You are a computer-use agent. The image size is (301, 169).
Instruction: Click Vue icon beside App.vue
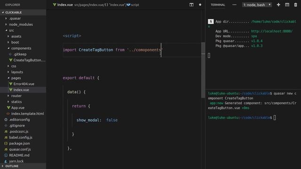(8, 108)
